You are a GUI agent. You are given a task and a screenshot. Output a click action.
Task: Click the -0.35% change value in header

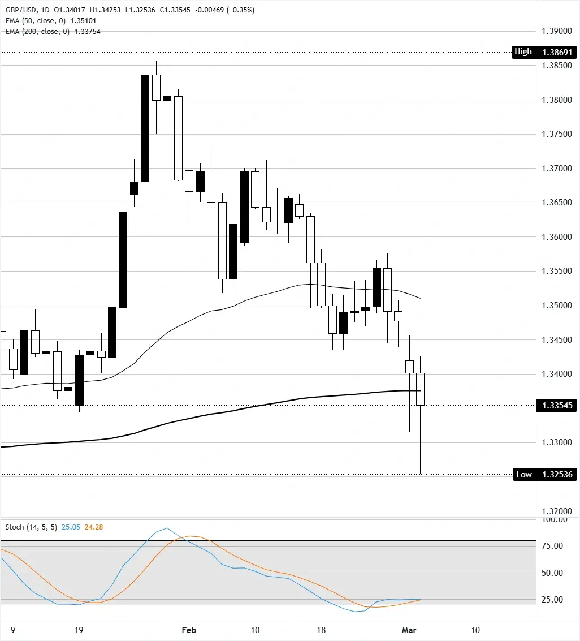tap(241, 10)
